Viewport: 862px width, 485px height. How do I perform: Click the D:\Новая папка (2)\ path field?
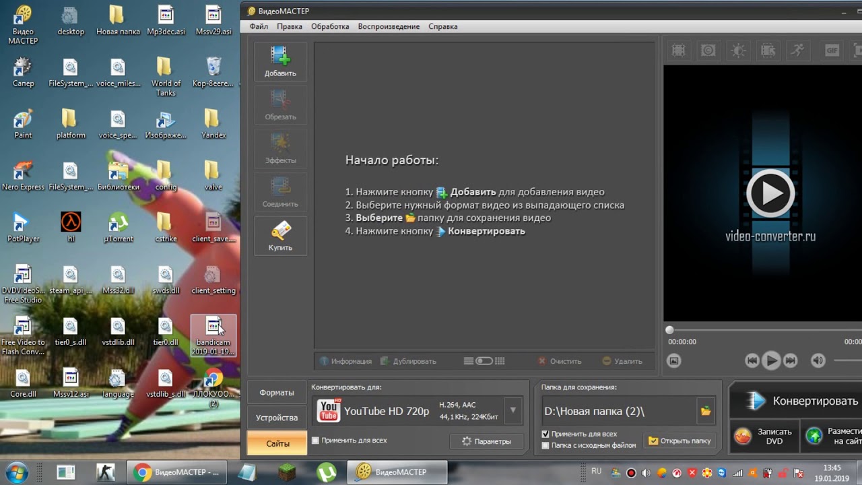[x=619, y=411]
